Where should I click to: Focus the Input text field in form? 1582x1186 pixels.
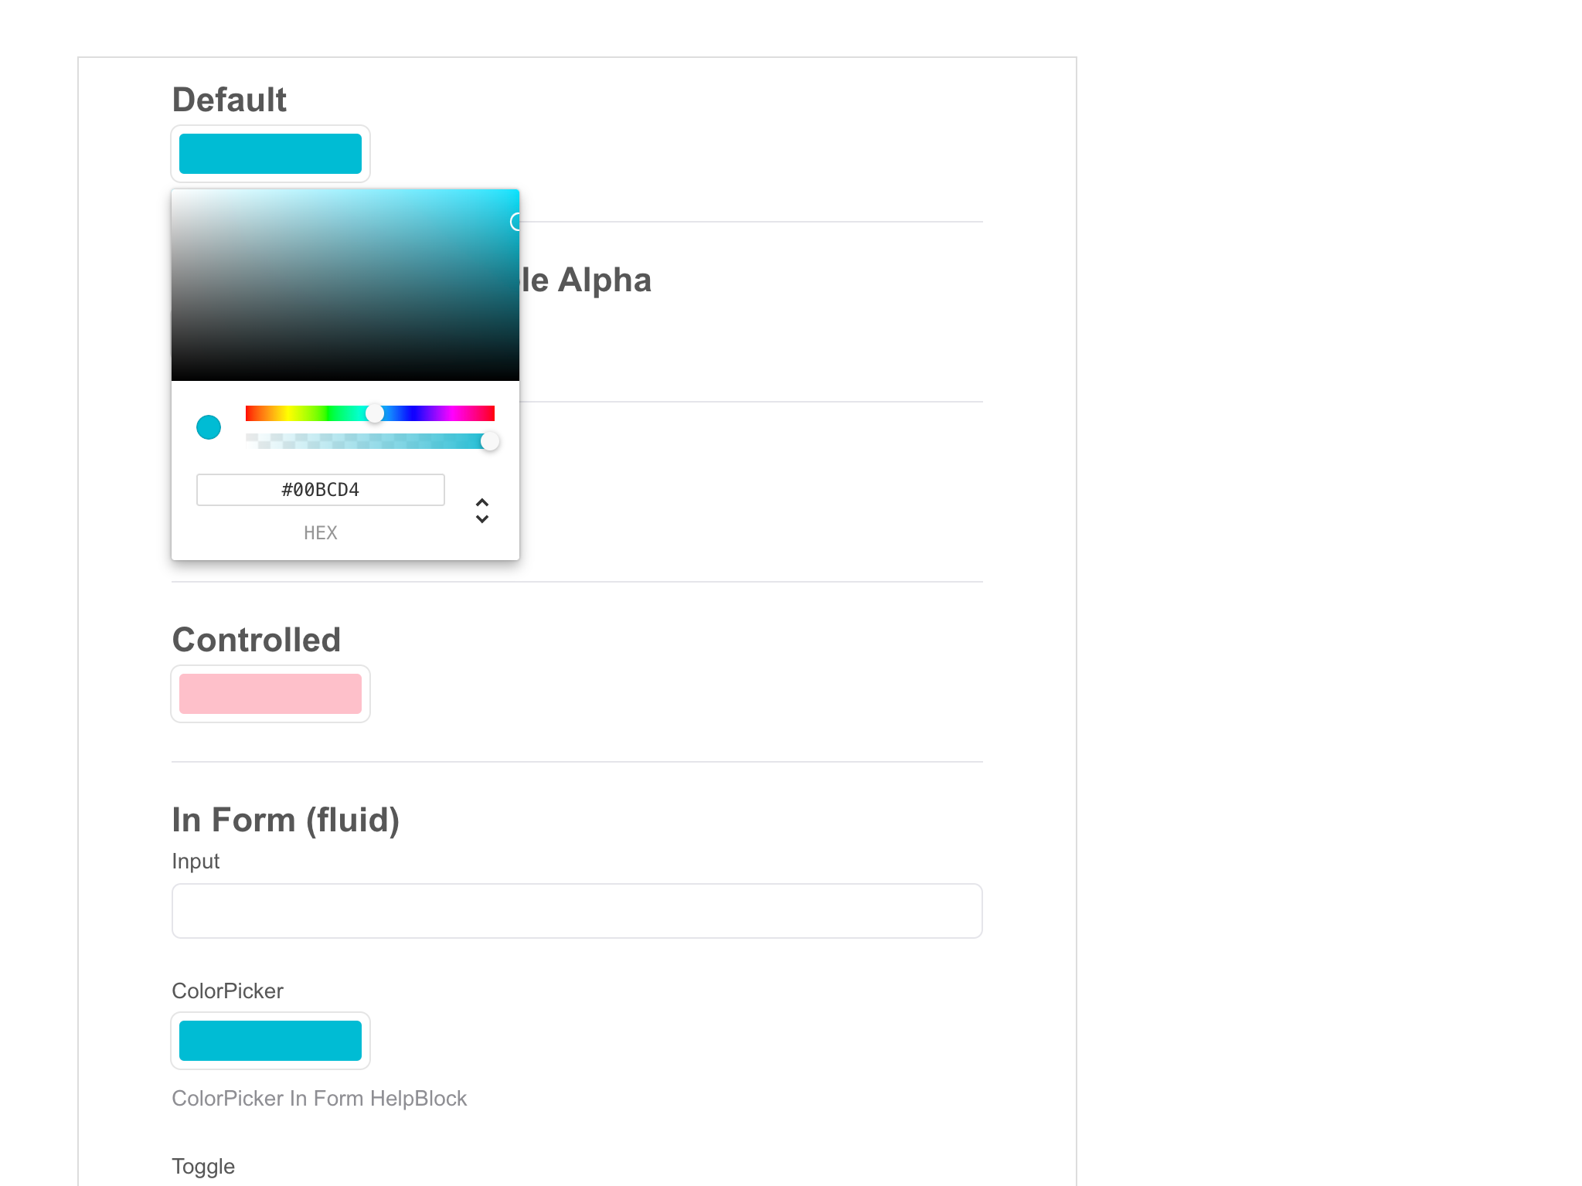[577, 911]
